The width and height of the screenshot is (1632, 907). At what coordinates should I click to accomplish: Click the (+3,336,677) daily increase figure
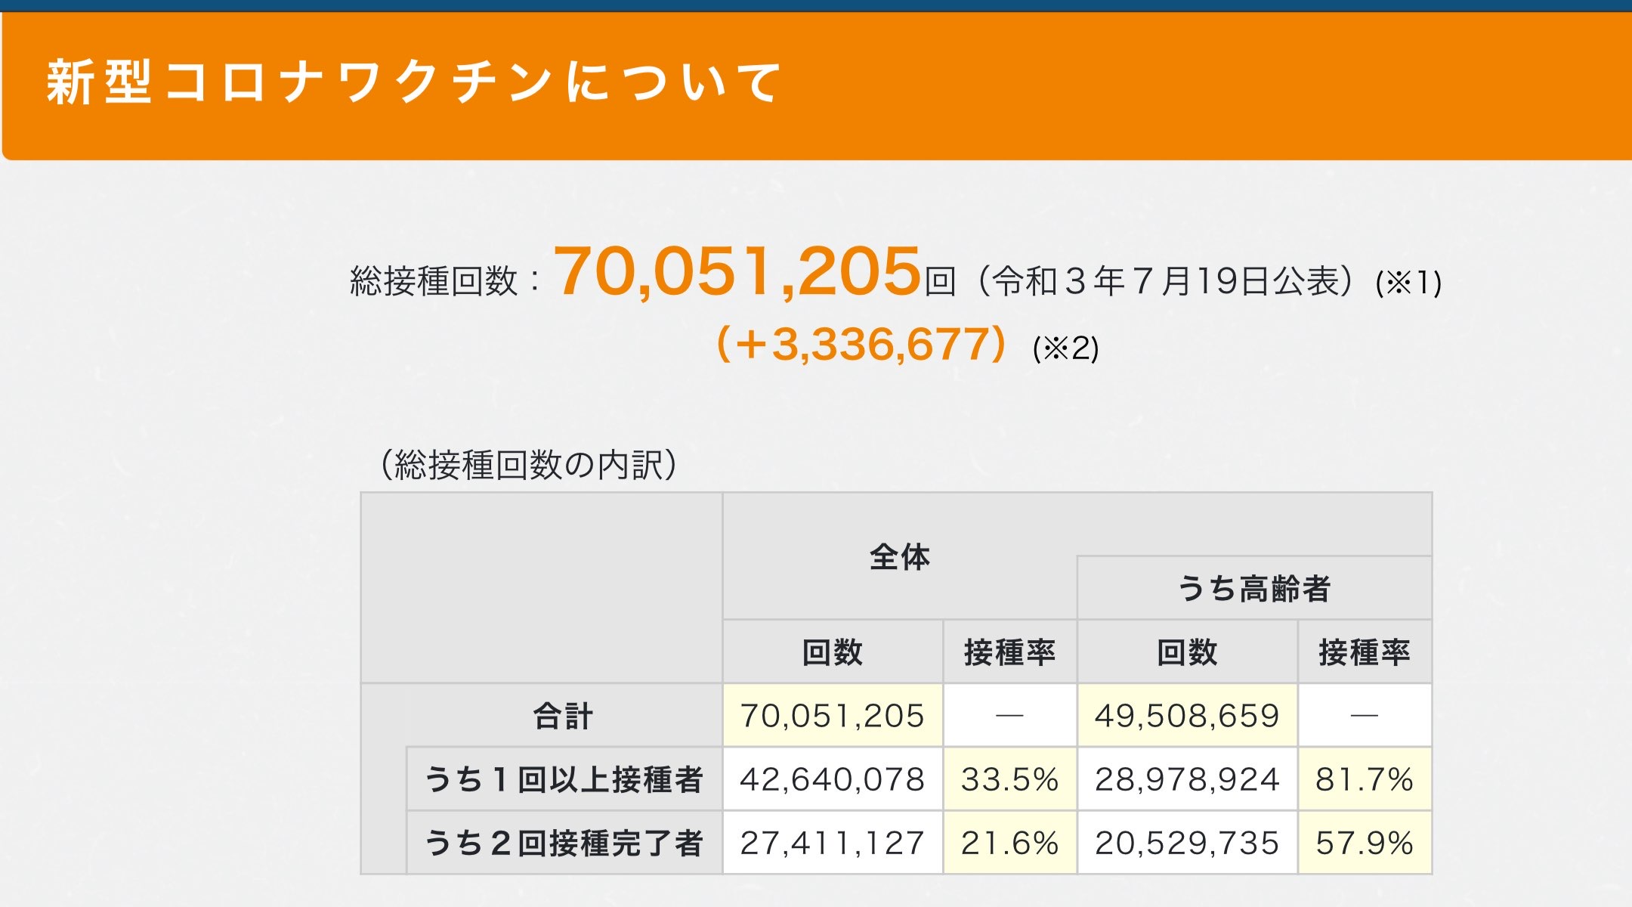tap(861, 345)
